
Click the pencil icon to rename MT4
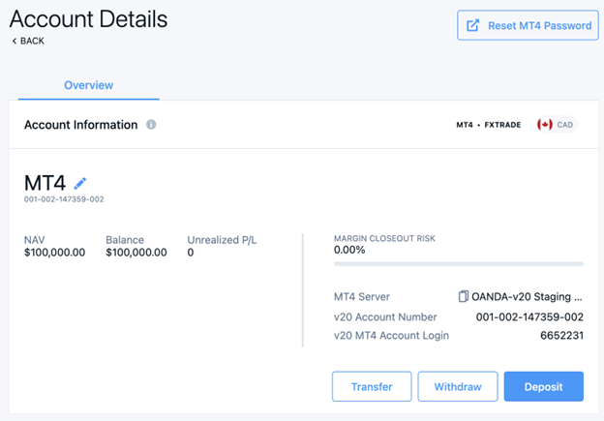80,183
